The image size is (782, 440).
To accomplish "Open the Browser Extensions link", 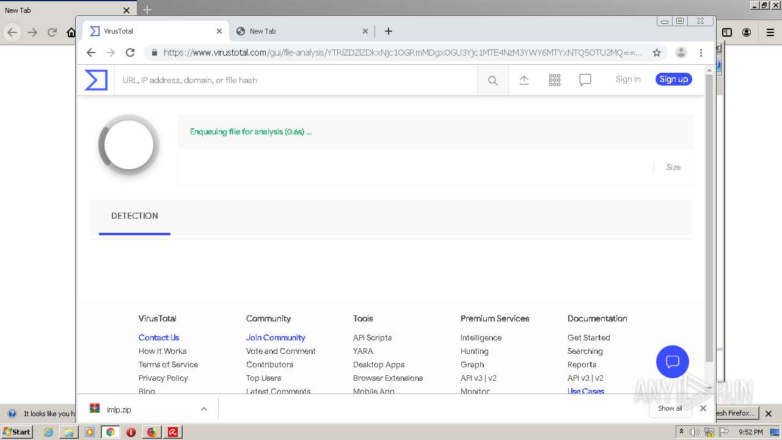I will 388,378.
